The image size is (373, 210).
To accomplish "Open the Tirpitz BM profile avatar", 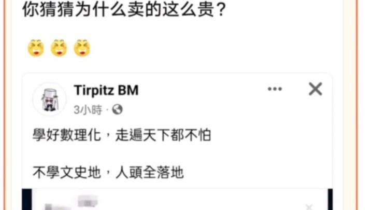I will [x=50, y=99].
